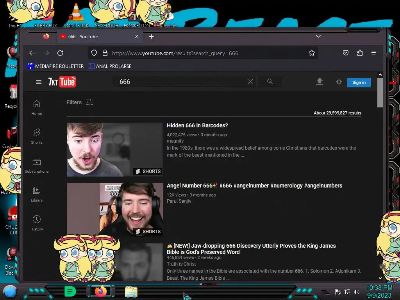Screen dimensions: 400x300
Task: Clear search box with X icon
Action: (250, 82)
